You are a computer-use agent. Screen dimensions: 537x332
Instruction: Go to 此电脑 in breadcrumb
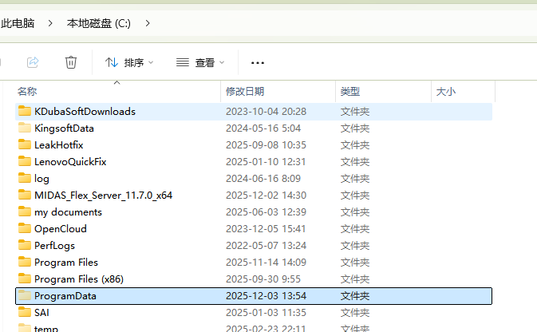18,24
